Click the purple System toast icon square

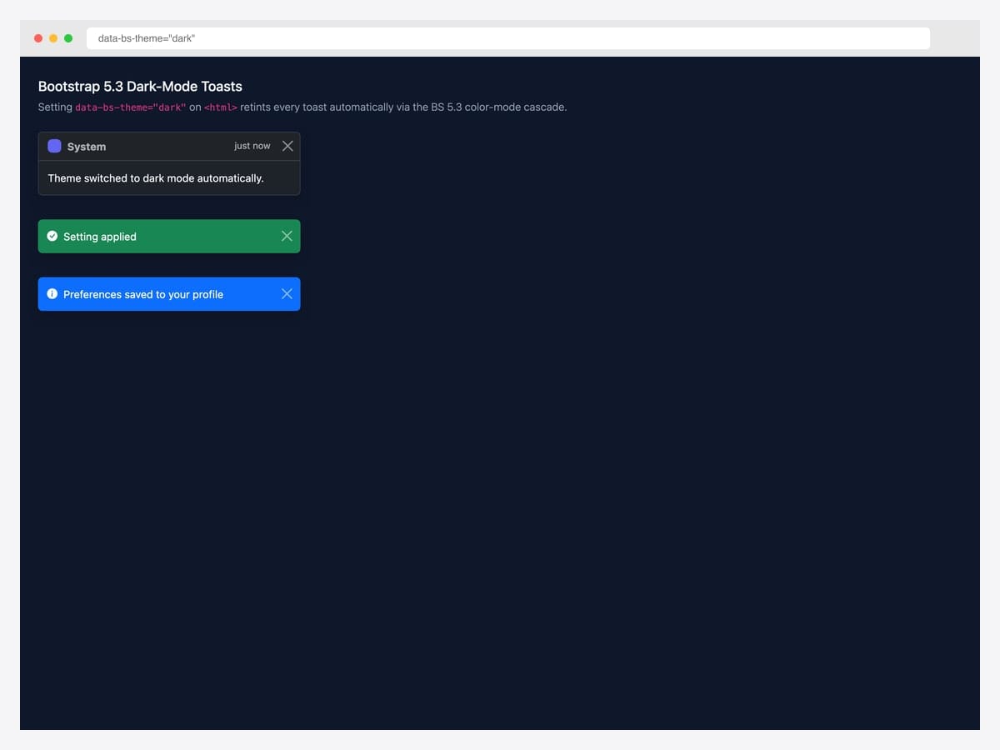[54, 146]
